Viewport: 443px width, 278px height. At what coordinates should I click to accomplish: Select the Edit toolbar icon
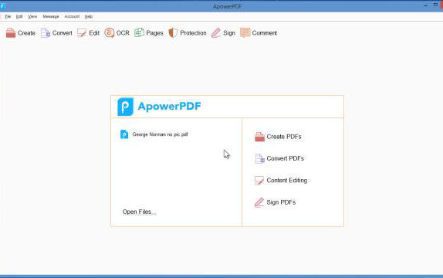[x=82, y=32]
